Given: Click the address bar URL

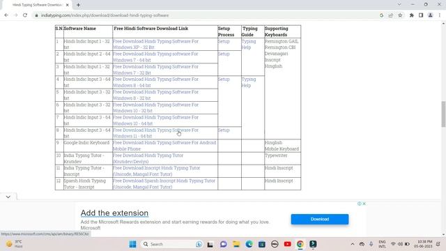Looking at the screenshot, I should click(105, 15).
